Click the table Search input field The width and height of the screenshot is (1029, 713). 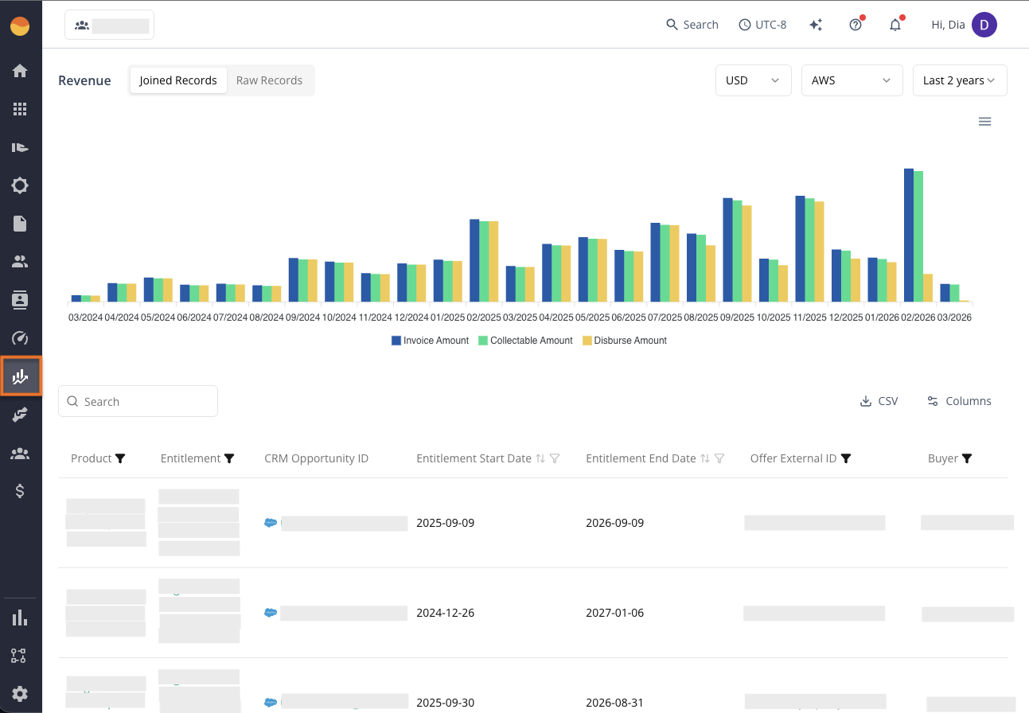[138, 401]
